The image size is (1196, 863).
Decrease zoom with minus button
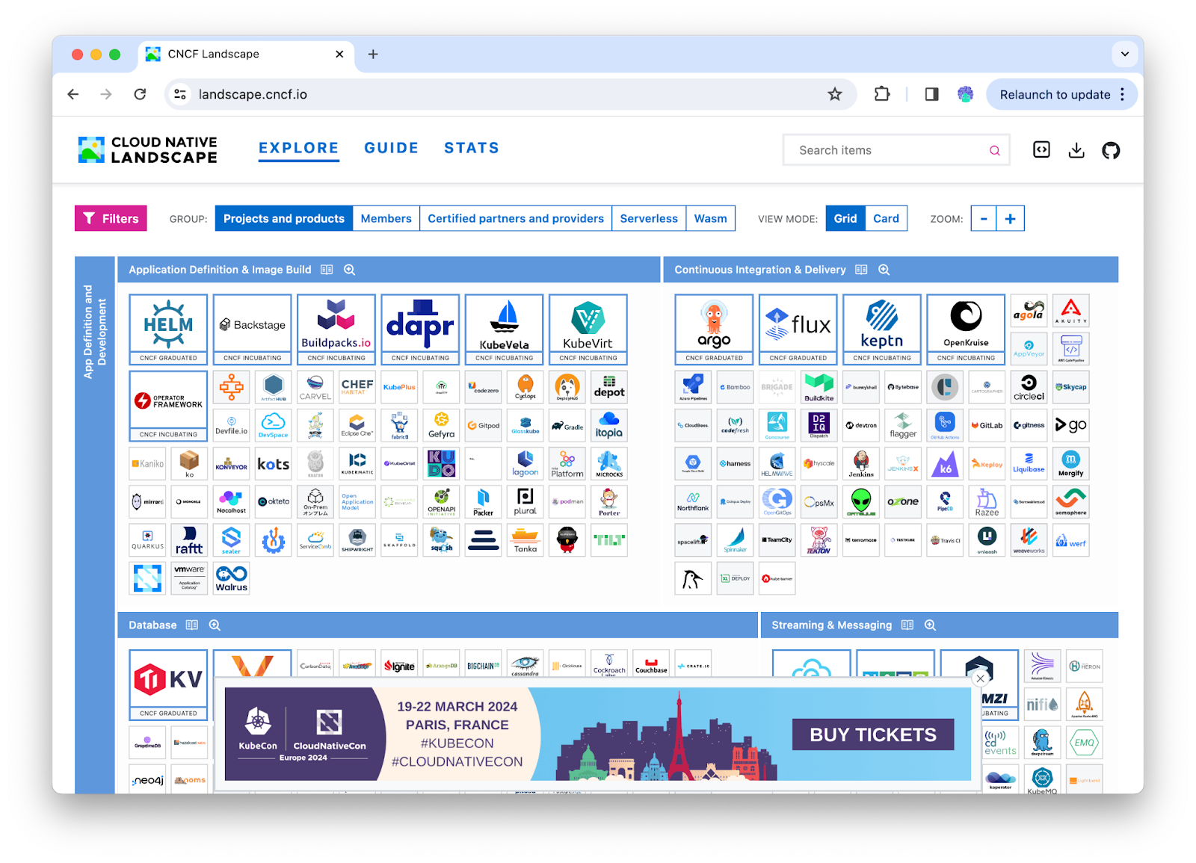point(984,218)
